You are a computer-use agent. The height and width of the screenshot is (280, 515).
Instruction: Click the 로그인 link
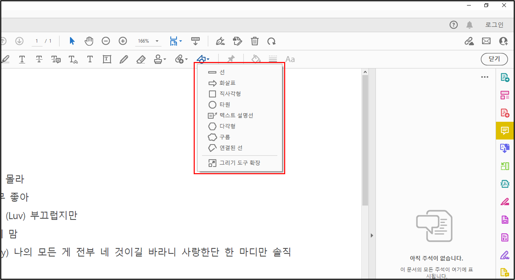tap(494, 25)
